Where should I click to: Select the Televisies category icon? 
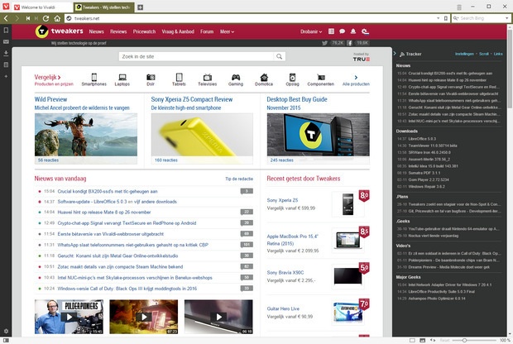208,78
